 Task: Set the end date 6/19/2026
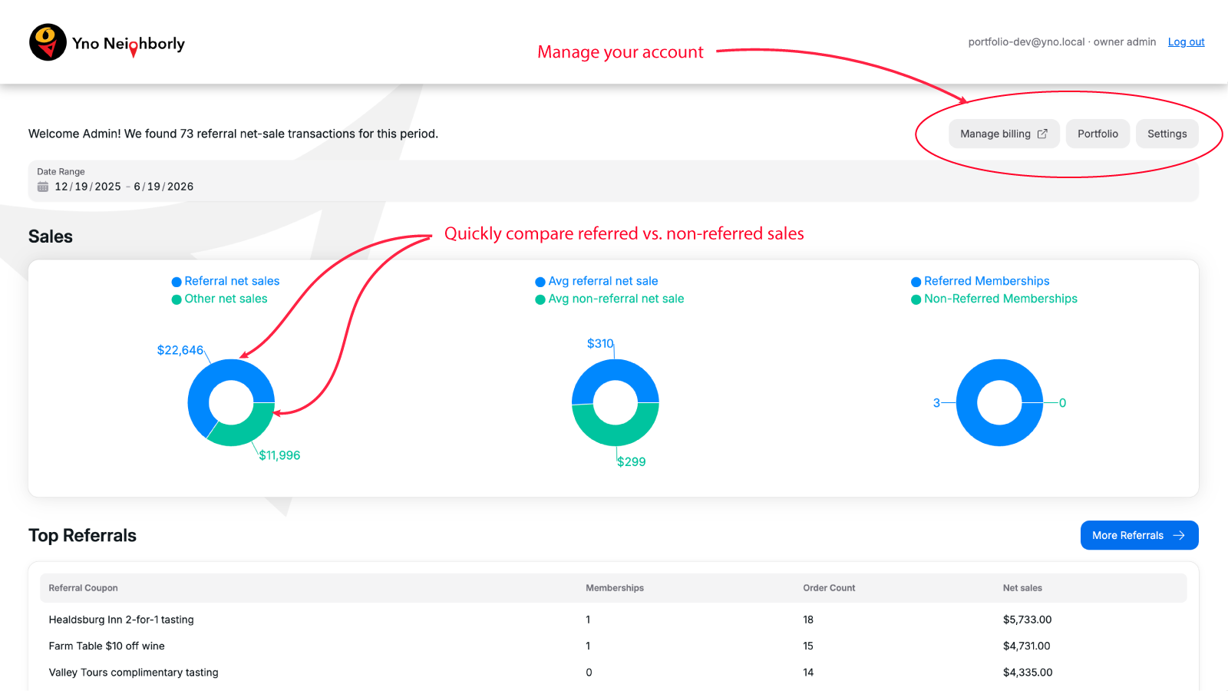(163, 187)
